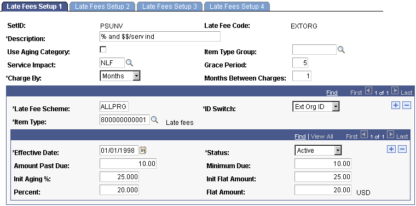Viewport: 416px width, 206px height.
Task: Click Find link in scheme header
Action: [332, 93]
